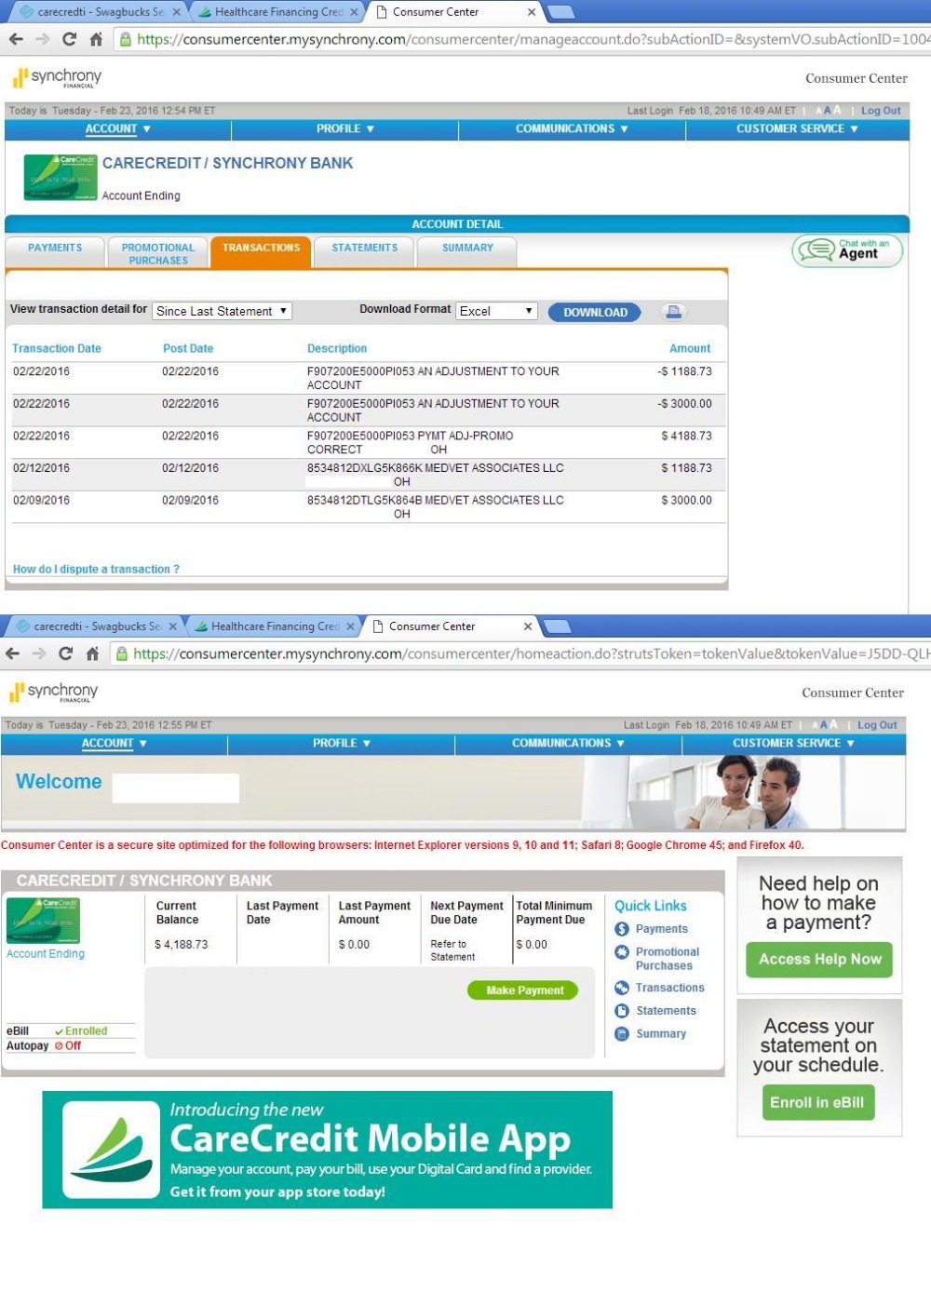
Task: Select the orange TRANSACTIONS tab
Action: click(261, 252)
